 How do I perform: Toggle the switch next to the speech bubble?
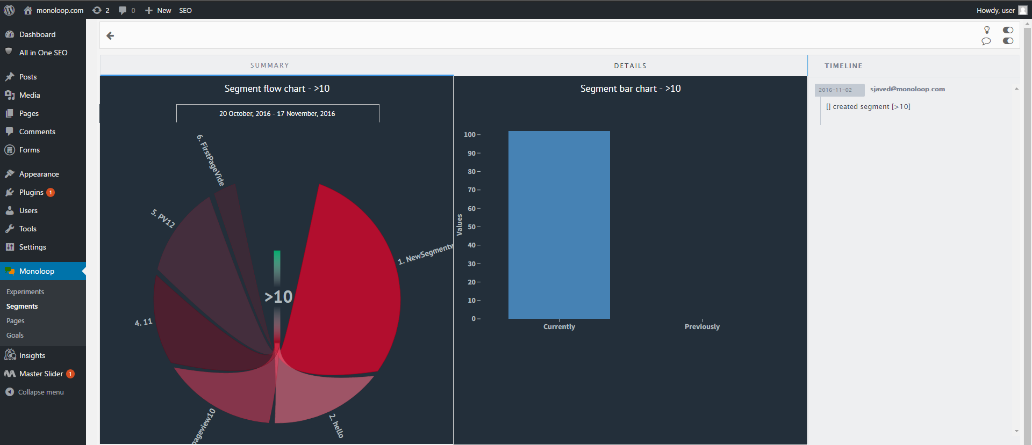coord(1008,41)
